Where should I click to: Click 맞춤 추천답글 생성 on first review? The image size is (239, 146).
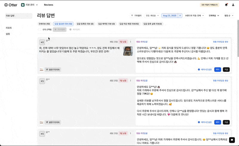pyautogui.click(x=220, y=42)
